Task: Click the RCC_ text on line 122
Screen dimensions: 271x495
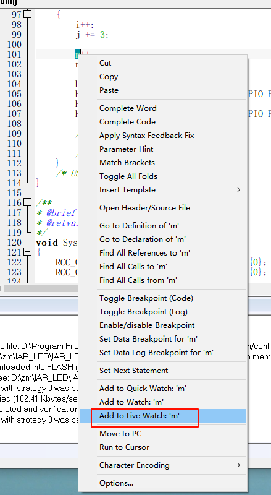Action: coord(67,262)
